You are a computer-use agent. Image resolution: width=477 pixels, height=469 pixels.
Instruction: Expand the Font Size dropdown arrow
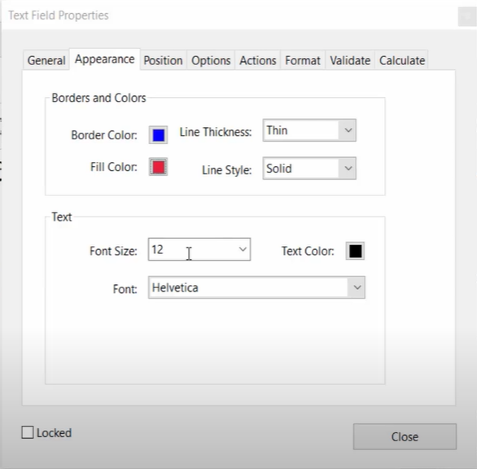[x=243, y=249]
